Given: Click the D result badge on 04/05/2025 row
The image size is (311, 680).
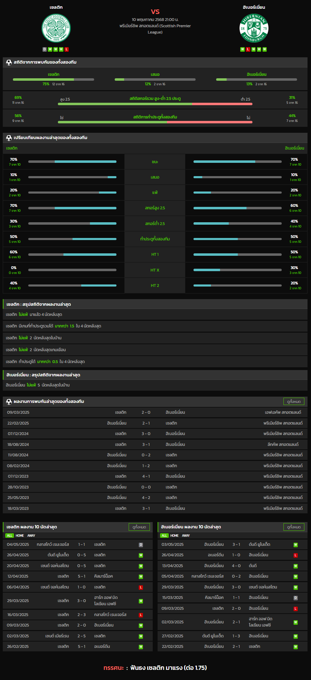Looking at the screenshot, I should coord(141,545).
